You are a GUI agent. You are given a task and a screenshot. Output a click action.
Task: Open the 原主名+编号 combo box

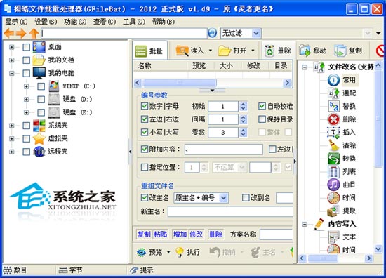(223, 198)
